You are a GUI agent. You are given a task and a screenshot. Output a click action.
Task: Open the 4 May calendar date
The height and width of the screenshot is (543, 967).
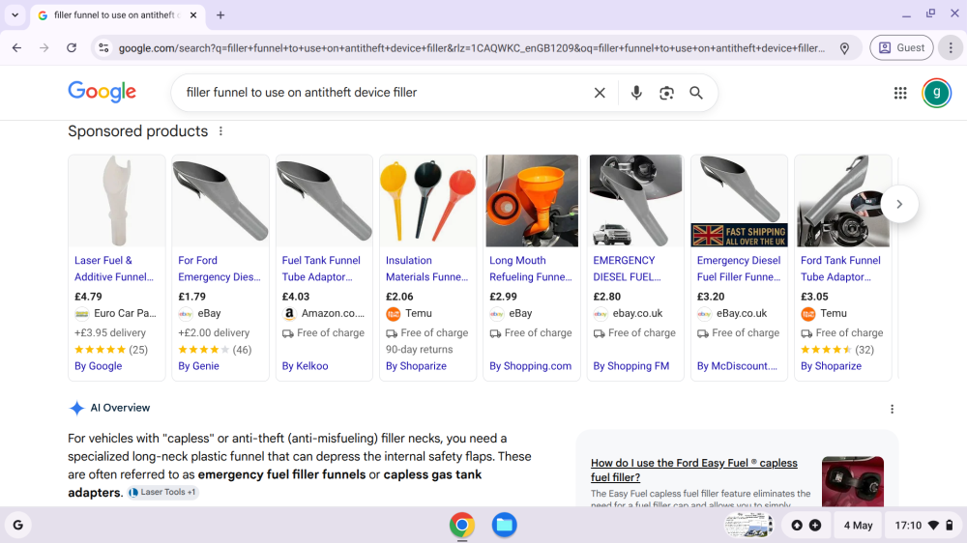[858, 526]
